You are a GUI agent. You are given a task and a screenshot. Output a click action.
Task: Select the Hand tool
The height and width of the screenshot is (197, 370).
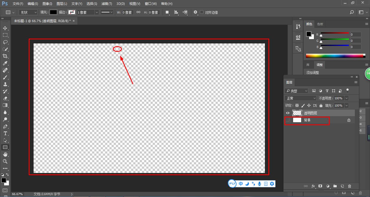pos(5,154)
